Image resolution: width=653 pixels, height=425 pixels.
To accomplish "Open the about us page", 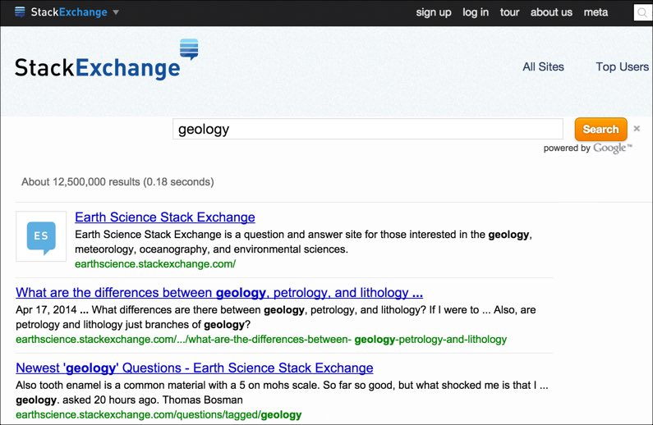I will click(551, 12).
